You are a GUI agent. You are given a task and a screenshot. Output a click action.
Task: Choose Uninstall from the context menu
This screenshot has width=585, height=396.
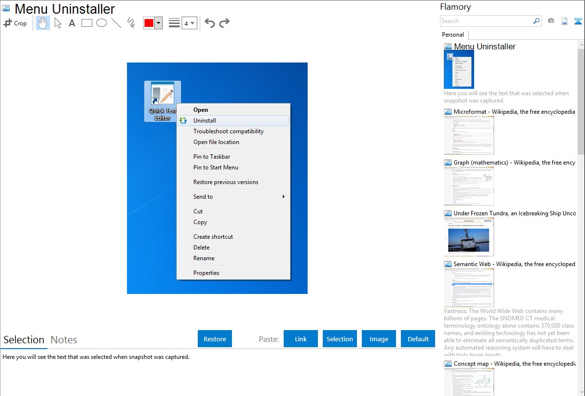[233, 121]
